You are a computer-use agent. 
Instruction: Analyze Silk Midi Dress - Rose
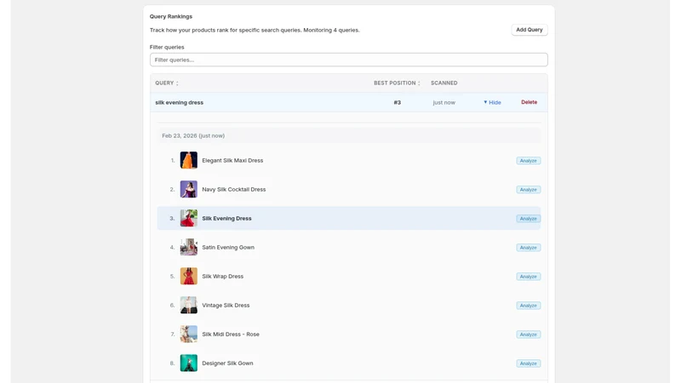point(528,334)
